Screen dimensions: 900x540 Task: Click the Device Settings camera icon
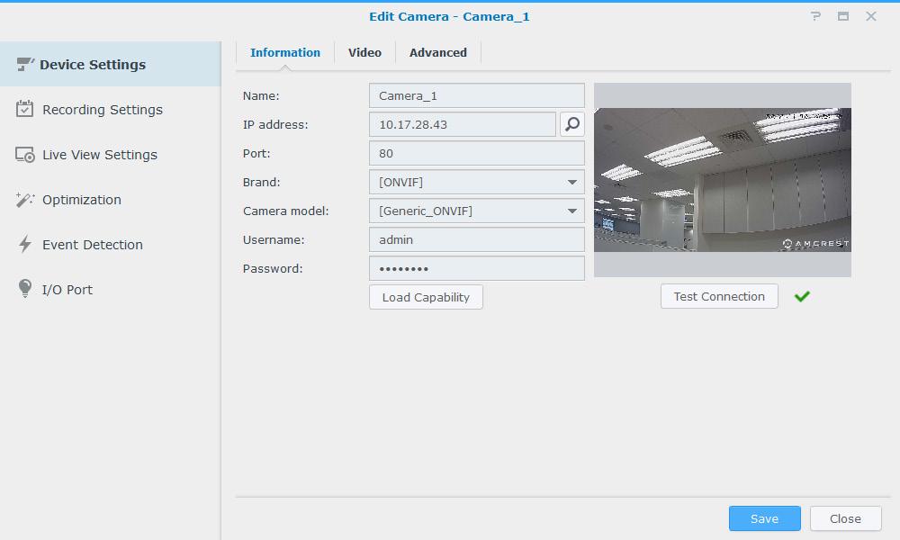tap(25, 64)
